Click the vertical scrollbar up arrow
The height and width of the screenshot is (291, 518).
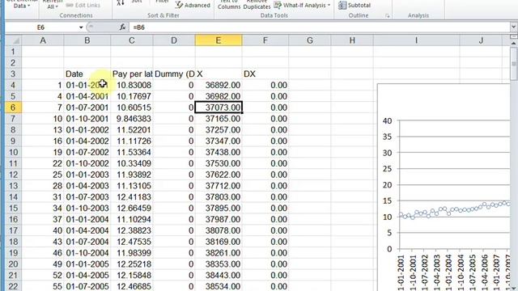click(x=513, y=43)
